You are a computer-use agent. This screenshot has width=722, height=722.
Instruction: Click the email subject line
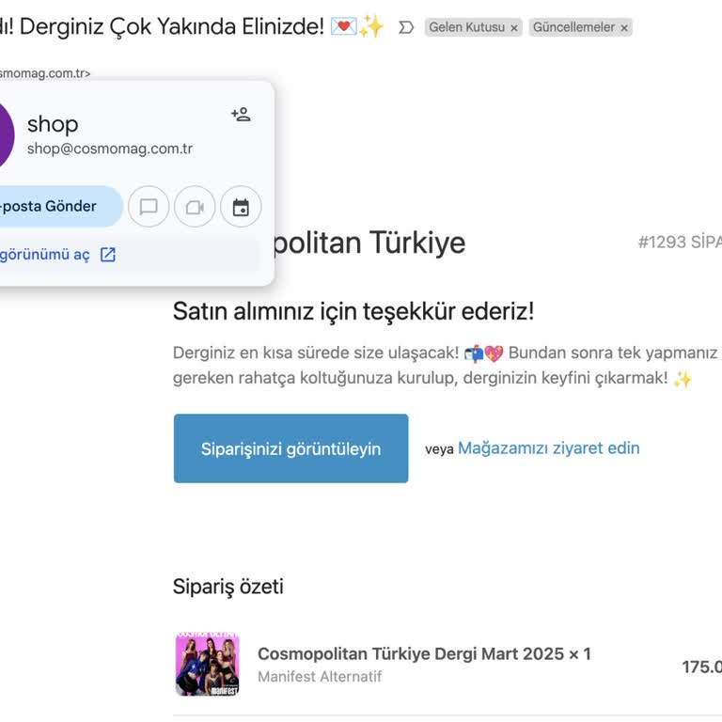[x=192, y=26]
